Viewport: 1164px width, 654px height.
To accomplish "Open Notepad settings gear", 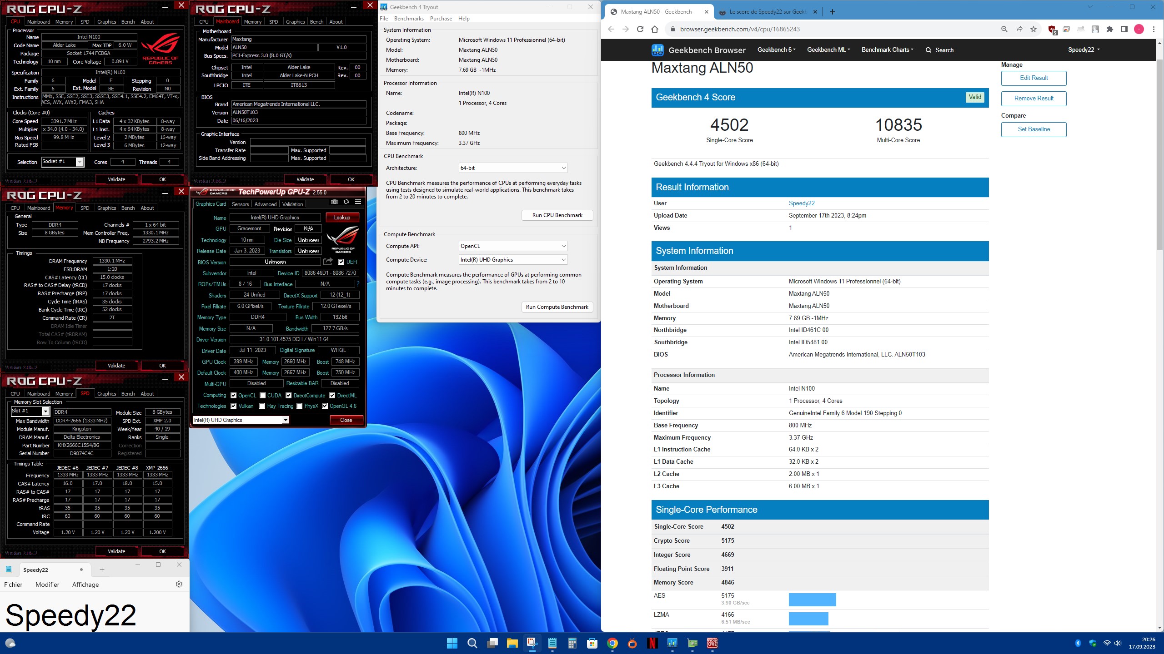I will [x=179, y=585].
